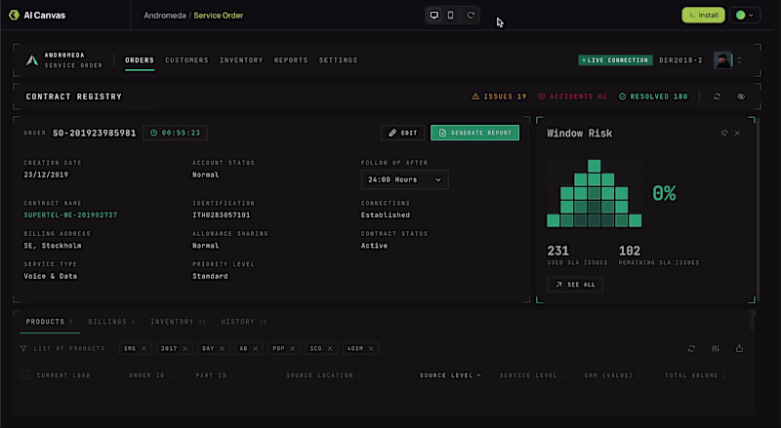The width and height of the screenshot is (781, 428).
Task: Expand the user account switcher arrows
Action: (x=739, y=60)
